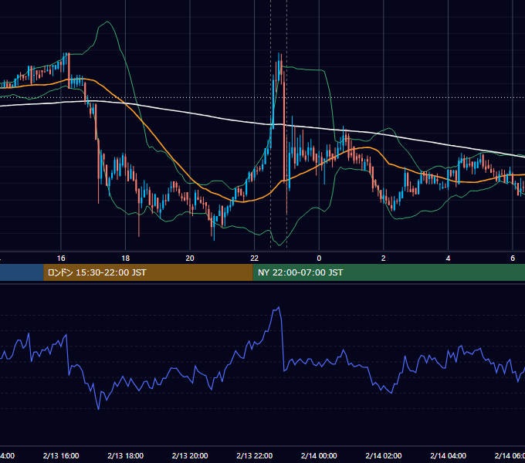525x463 pixels.
Task: Click the '4' hour label on price chart axis
Action: click(448, 259)
